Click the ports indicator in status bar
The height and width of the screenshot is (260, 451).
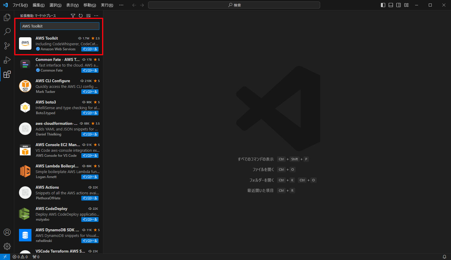pos(36,257)
